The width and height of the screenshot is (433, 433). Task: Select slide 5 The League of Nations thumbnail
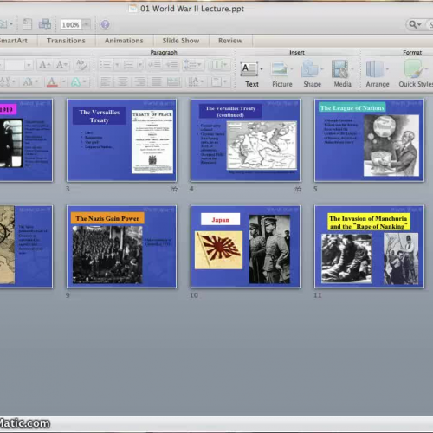(x=369, y=140)
